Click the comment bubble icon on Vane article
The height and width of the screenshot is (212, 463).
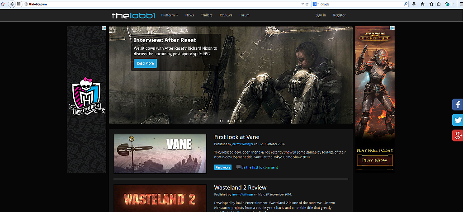click(238, 167)
